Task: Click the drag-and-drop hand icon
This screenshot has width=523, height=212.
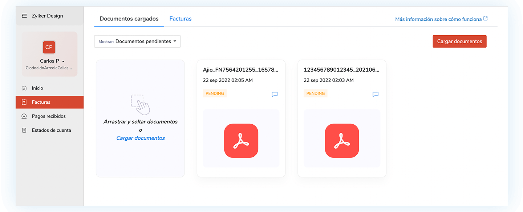Action: [140, 104]
